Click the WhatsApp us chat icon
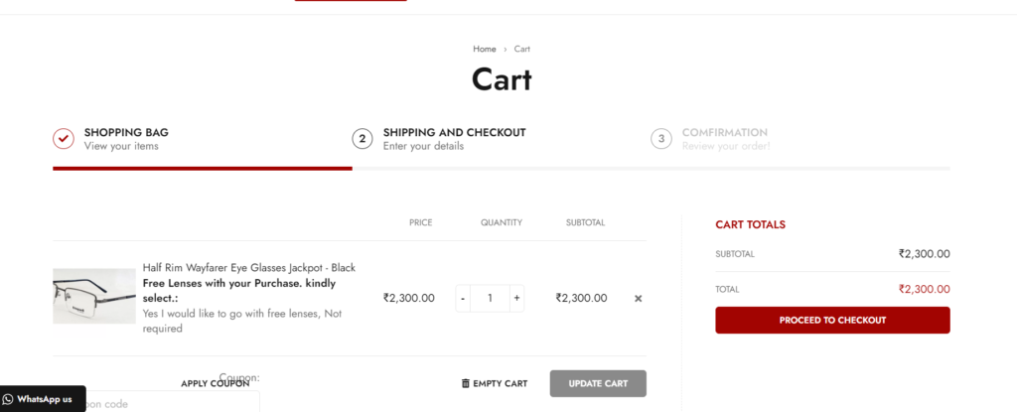Image resolution: width=1017 pixels, height=412 pixels. point(9,399)
